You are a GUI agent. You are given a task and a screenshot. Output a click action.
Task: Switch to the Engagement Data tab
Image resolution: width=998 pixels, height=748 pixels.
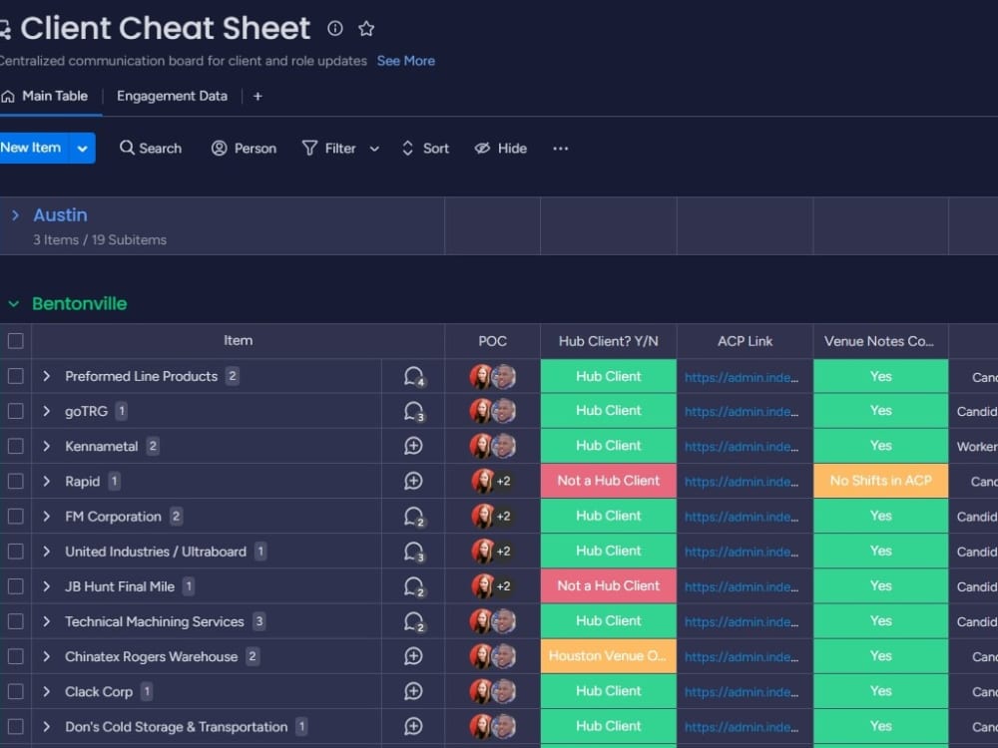coord(172,96)
